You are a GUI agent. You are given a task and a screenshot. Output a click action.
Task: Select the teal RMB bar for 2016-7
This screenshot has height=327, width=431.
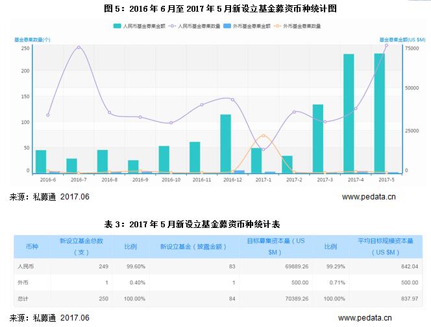click(72, 166)
